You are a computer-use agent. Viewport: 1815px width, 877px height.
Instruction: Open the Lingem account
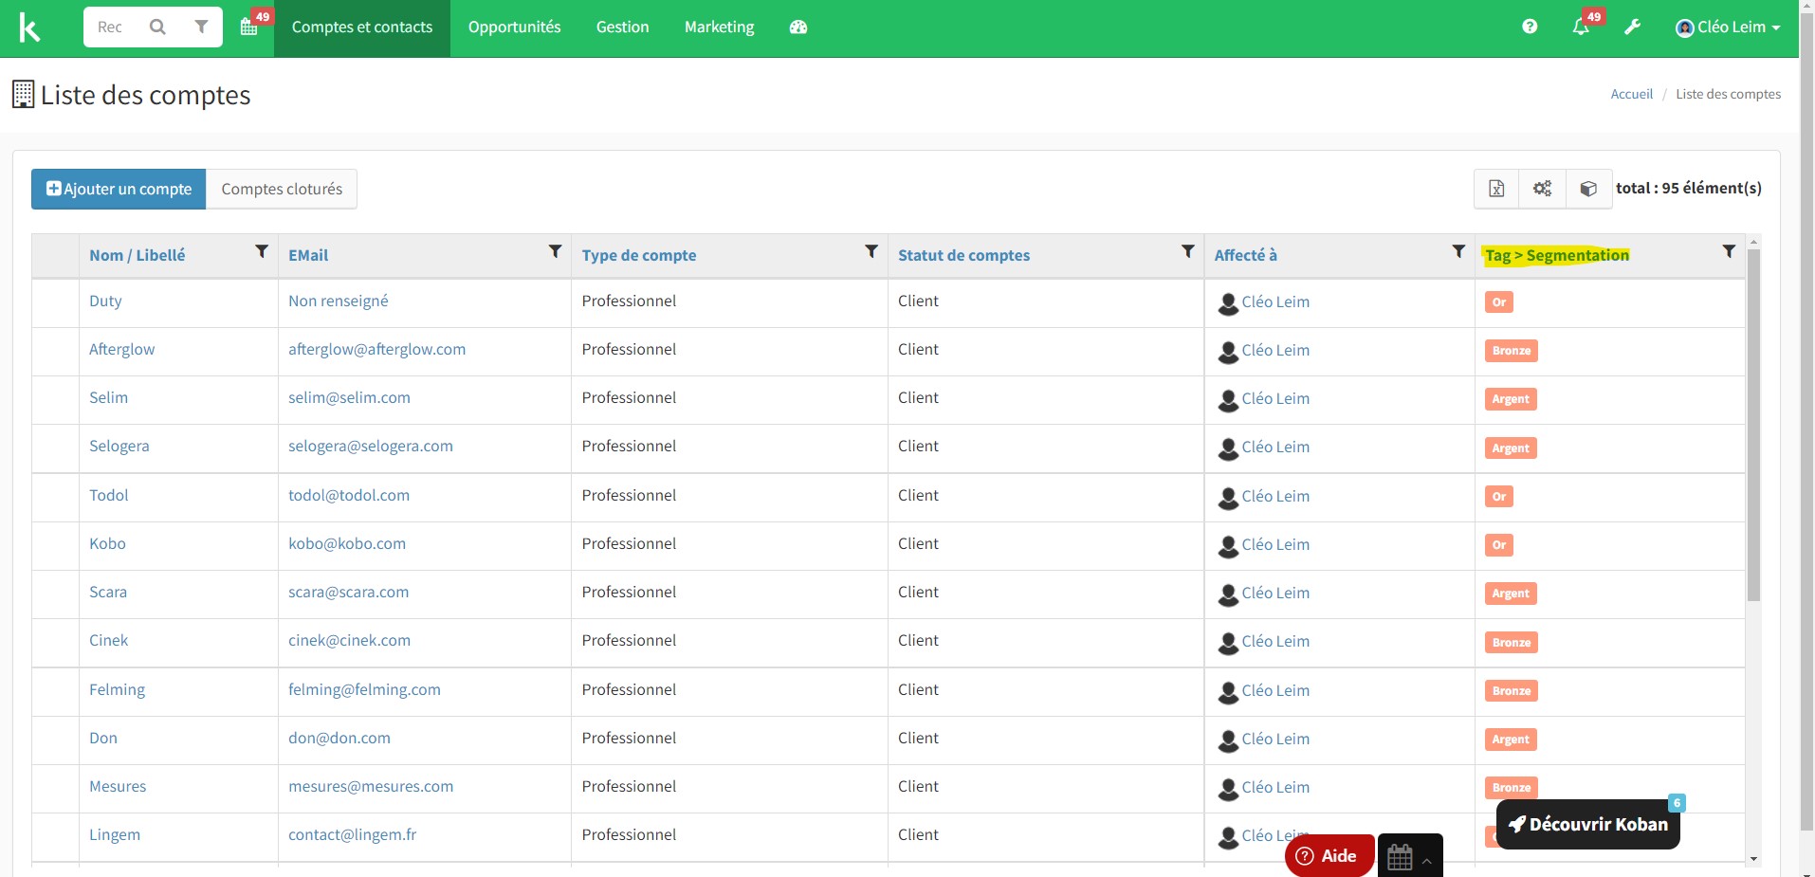pyautogui.click(x=115, y=835)
